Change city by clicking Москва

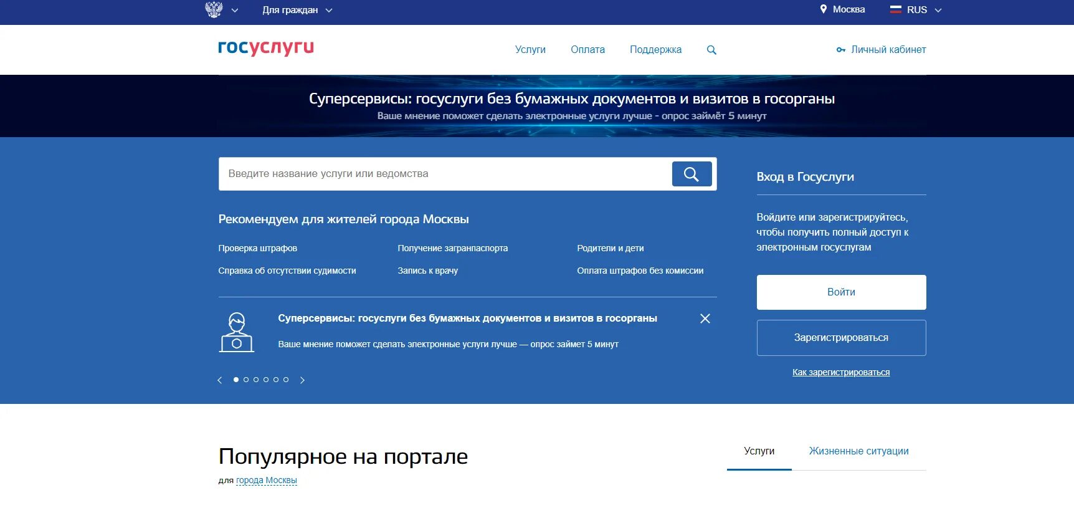point(848,9)
